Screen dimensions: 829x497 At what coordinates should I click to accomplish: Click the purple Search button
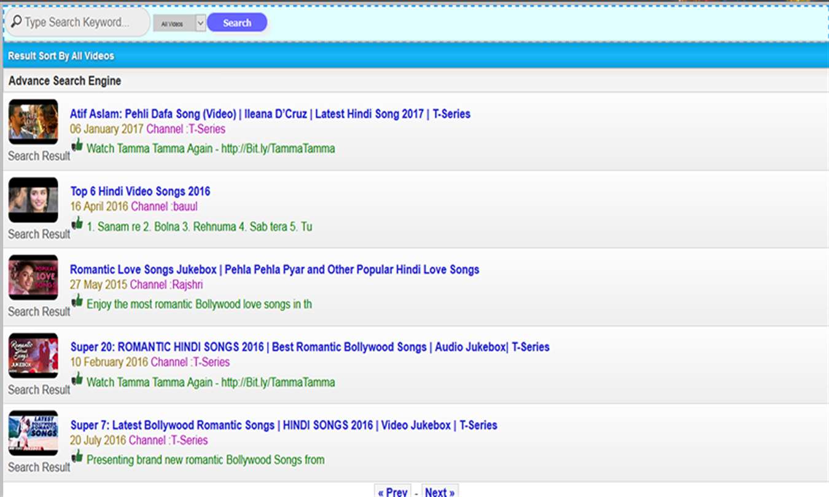pyautogui.click(x=237, y=23)
